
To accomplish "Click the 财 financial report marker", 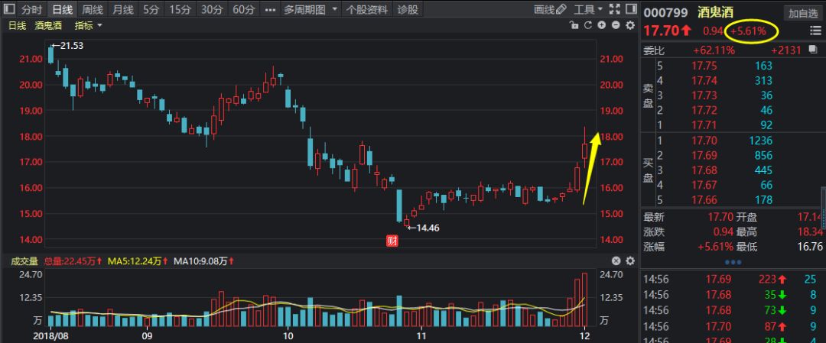I will 392,241.
